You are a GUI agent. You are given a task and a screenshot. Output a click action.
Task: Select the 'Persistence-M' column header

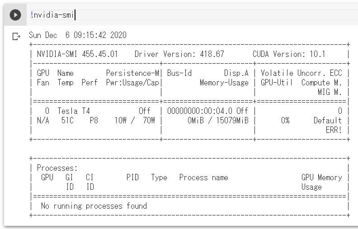click(132, 73)
